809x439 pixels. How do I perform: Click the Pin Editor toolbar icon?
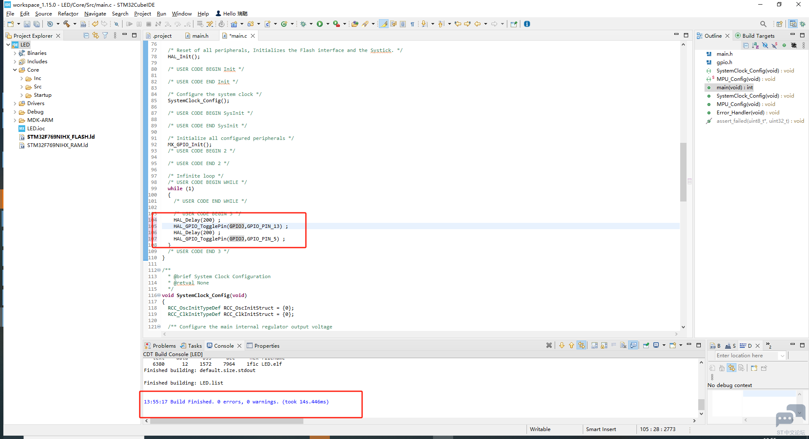[514, 24]
